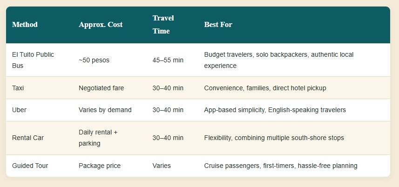The image size is (399, 187).
Task: Click the Guided Tour travel time 'Varies'
Action: [x=162, y=166]
